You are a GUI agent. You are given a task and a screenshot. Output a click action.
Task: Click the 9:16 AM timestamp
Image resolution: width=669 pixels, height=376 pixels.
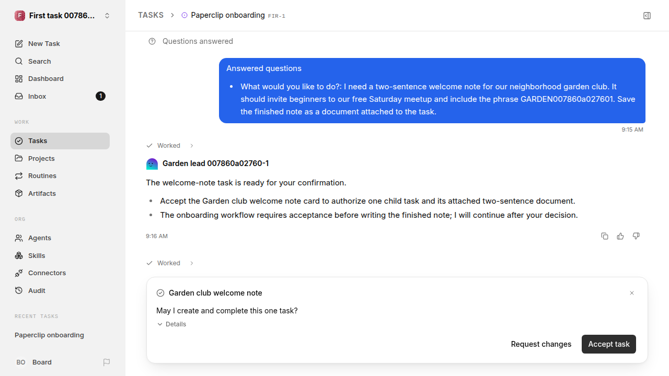coord(157,236)
